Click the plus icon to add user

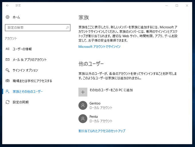[x=83, y=92]
